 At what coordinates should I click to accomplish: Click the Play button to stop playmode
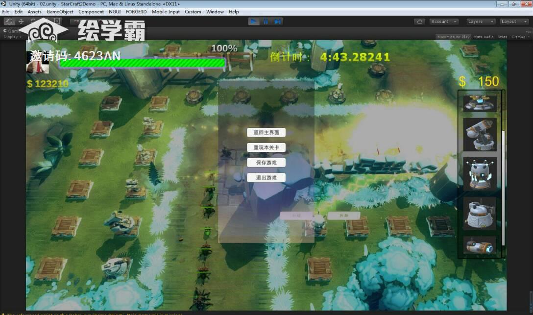coord(254,22)
